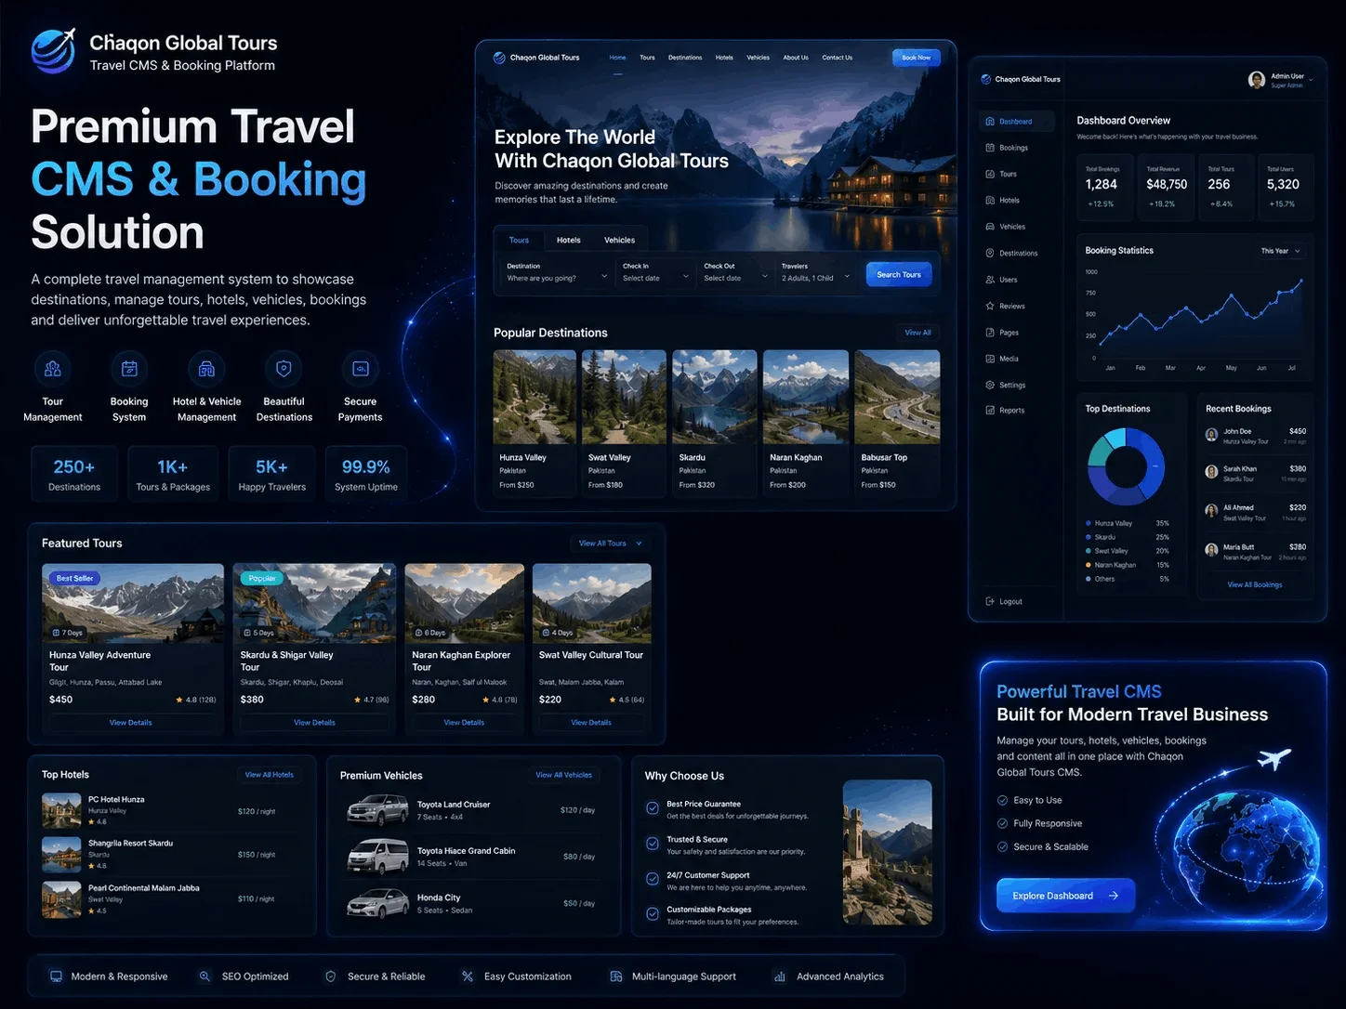
Task: Open Reports icon in dashboard sidebar
Action: [x=990, y=410]
